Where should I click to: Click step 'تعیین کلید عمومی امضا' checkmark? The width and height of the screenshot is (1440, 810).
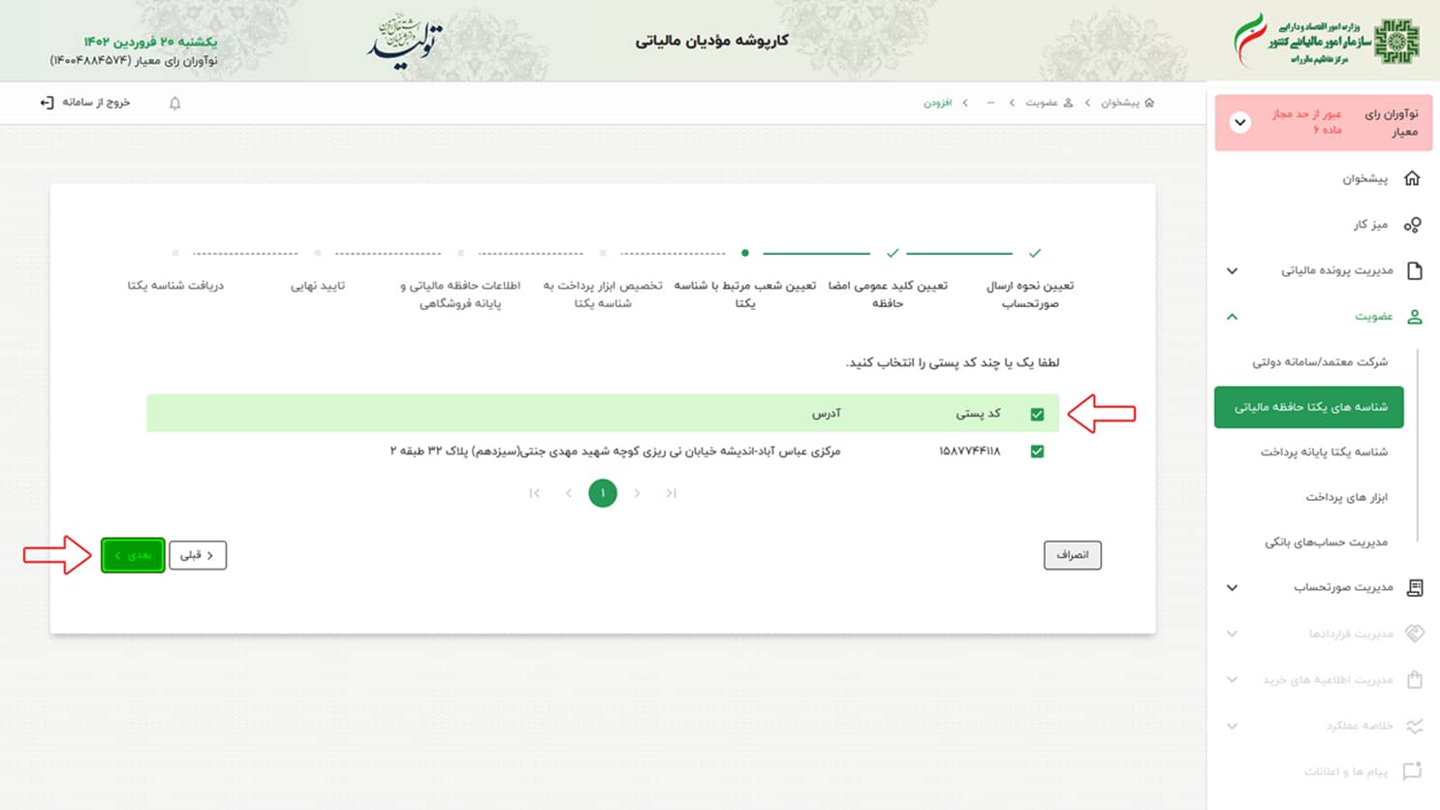(892, 253)
